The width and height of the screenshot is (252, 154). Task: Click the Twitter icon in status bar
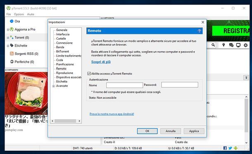230,148
